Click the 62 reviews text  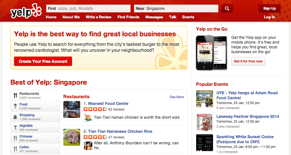pos(116,109)
